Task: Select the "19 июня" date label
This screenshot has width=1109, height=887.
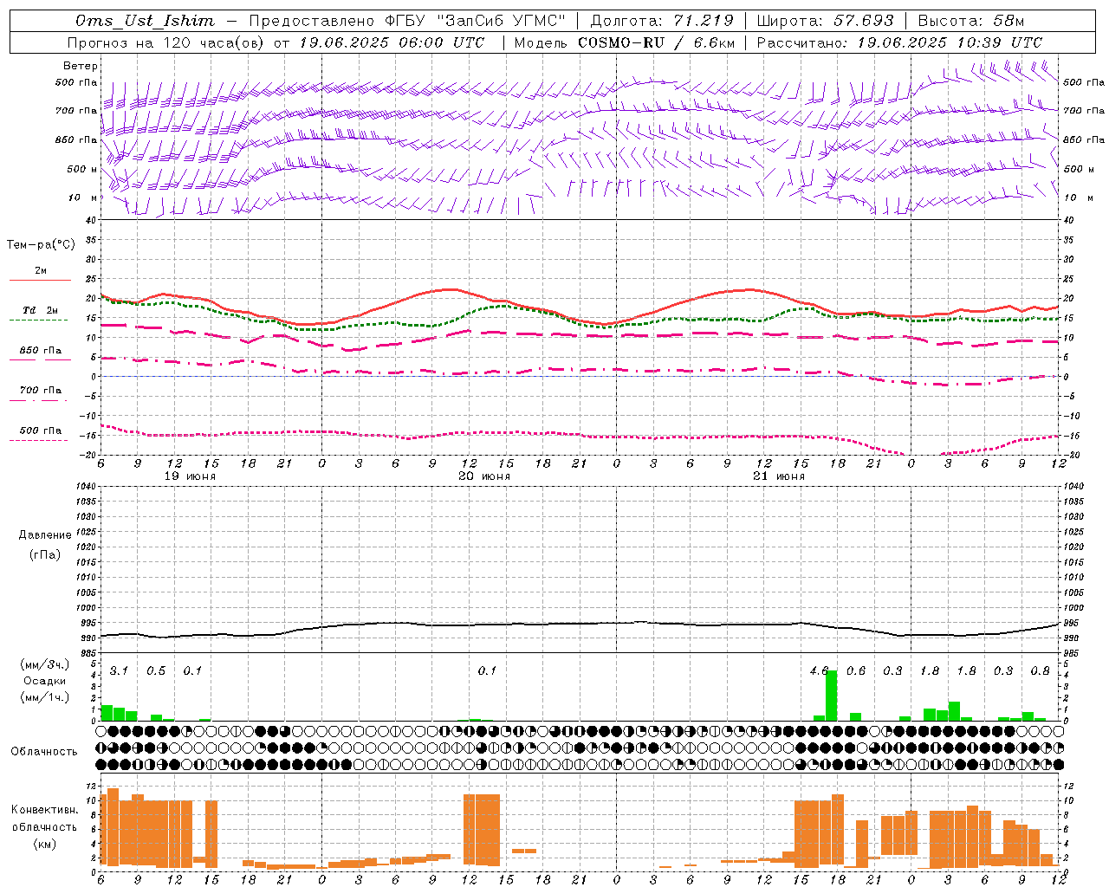Action: point(190,476)
